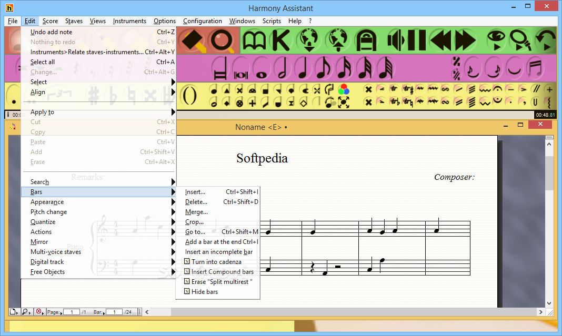Select the whole note duration
The width and height of the screenshot is (562, 336).
click(x=262, y=68)
